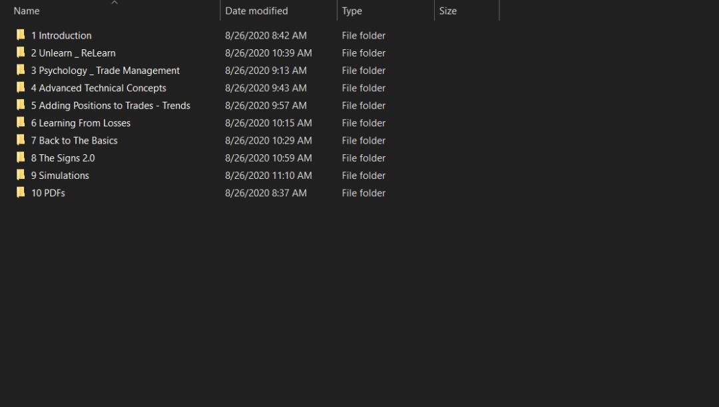The width and height of the screenshot is (719, 407).
Task: Click the folder icon for 1 Introduction
Action: coord(21,35)
